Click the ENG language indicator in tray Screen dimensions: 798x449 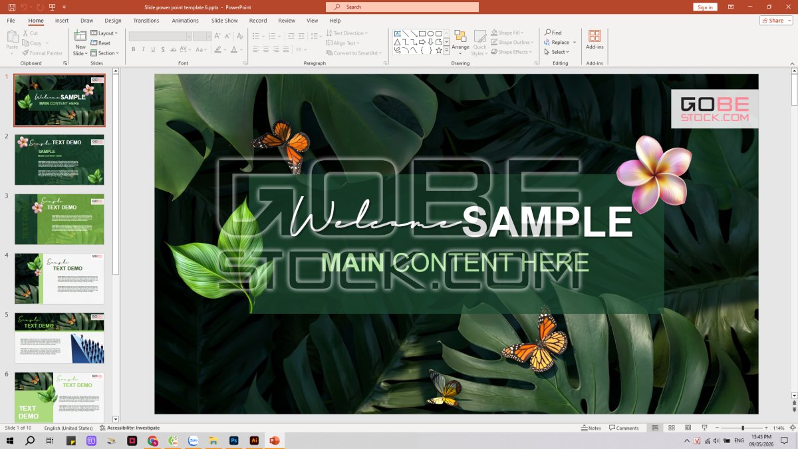(738, 440)
